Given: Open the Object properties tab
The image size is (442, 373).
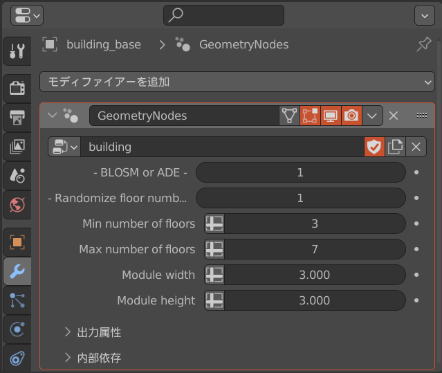Looking at the screenshot, I should pyautogui.click(x=17, y=242).
